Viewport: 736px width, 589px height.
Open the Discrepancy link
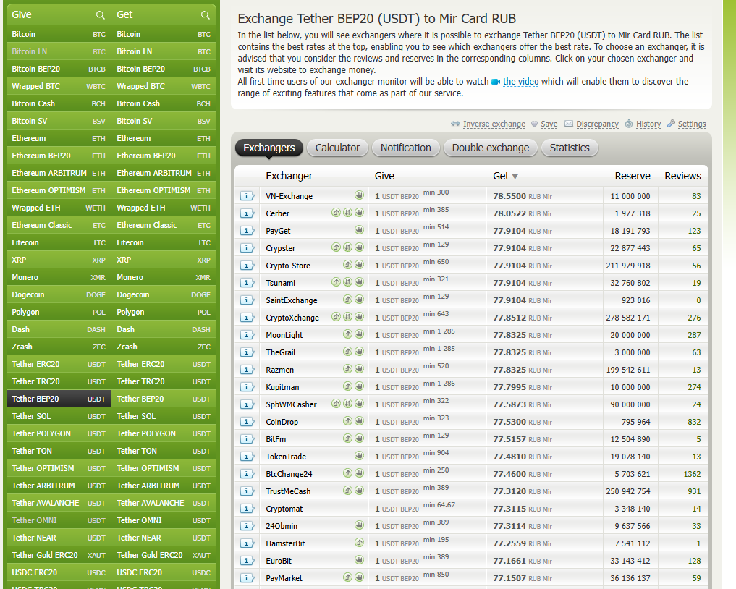click(x=597, y=124)
